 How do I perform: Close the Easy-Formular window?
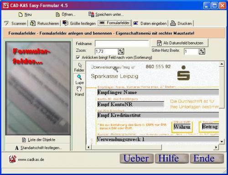tap(223, 6)
